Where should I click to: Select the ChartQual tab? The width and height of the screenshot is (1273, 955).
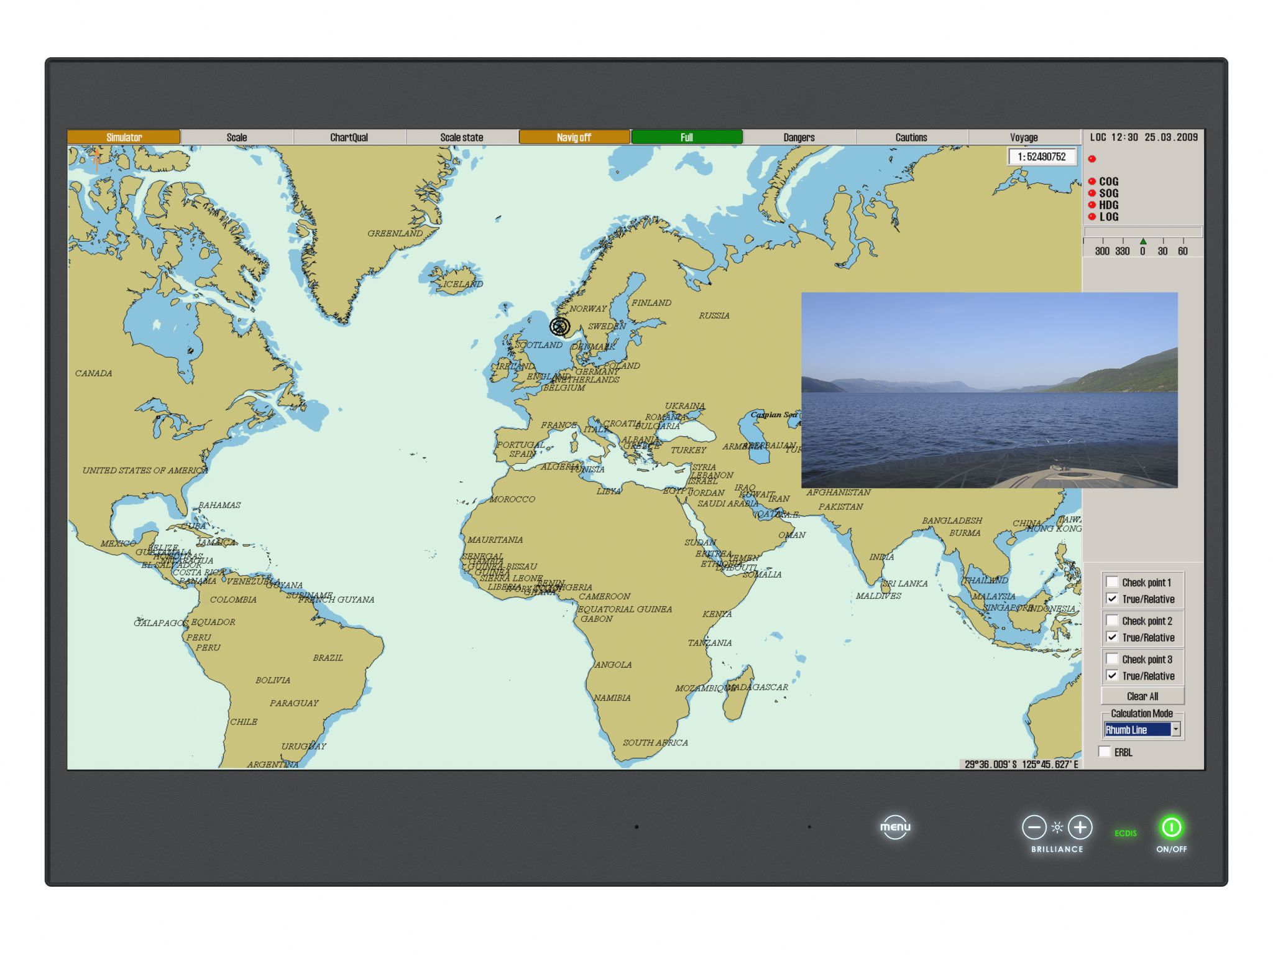tap(349, 137)
